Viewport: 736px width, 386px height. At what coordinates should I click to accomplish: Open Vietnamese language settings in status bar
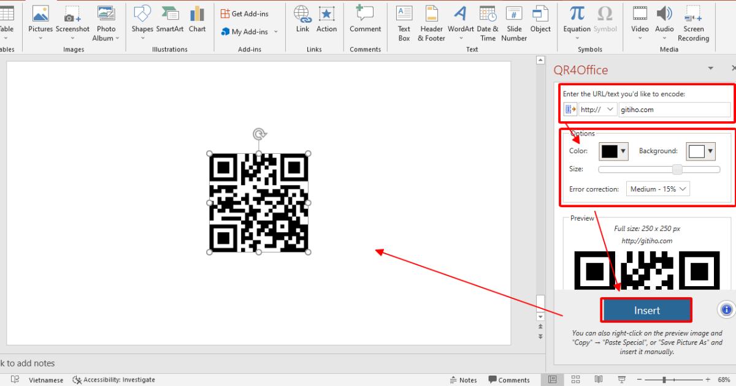tap(46, 379)
